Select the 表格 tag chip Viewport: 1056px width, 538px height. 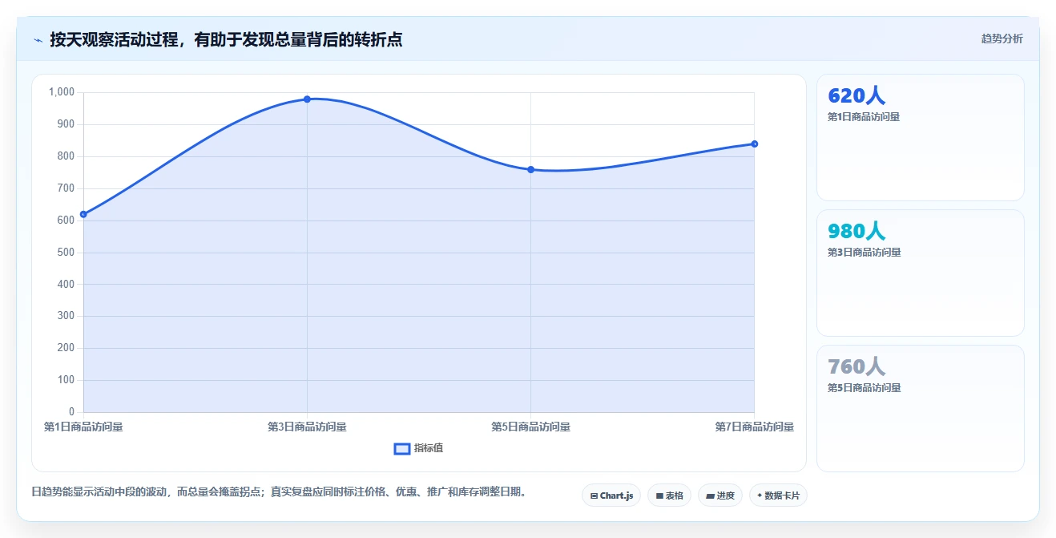669,496
